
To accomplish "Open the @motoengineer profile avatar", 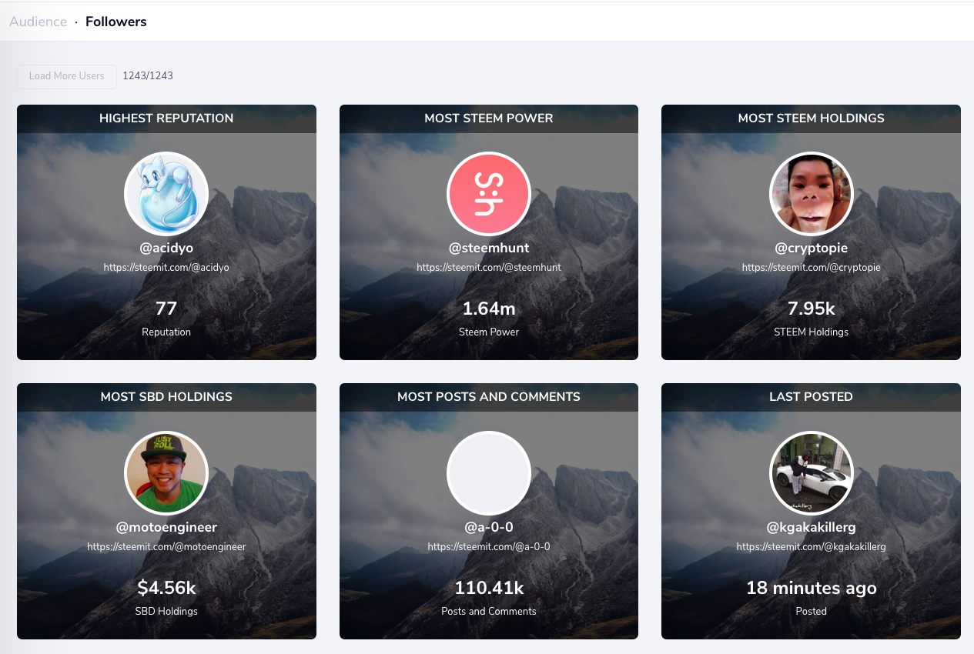I will 166,472.
